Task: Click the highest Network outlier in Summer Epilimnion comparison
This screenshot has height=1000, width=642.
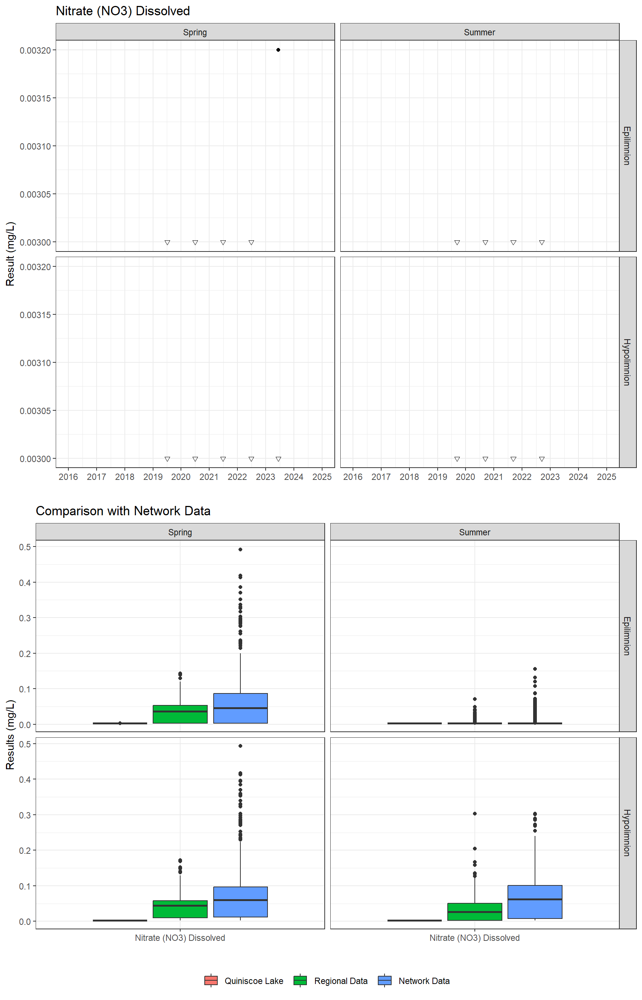Action: click(535, 669)
